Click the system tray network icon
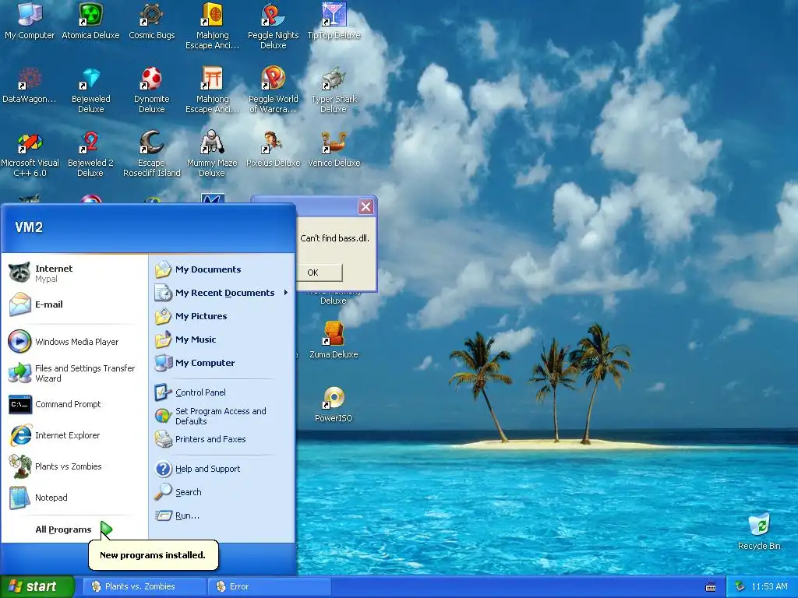This screenshot has height=598, width=798. 740,586
